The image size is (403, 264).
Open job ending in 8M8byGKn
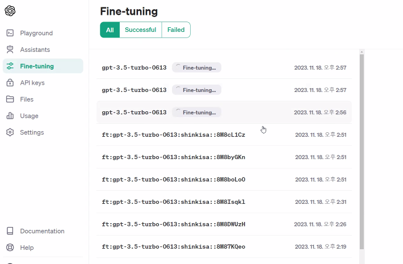pyautogui.click(x=224, y=157)
